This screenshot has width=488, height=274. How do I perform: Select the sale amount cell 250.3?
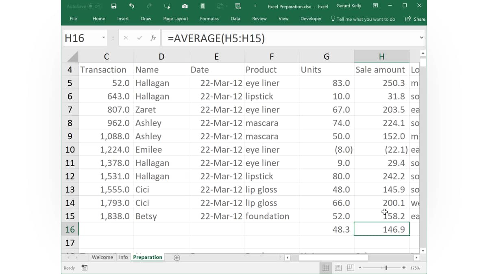pos(381,83)
